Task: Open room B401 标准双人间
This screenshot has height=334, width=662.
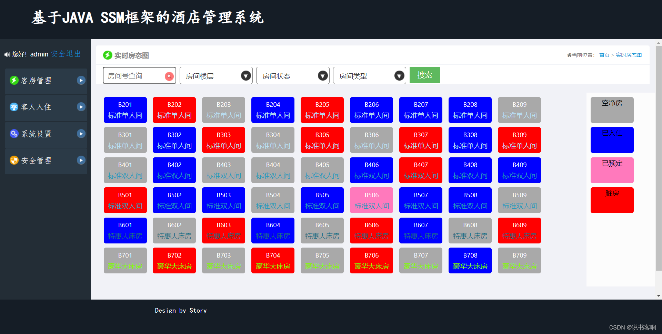Action: pos(125,170)
